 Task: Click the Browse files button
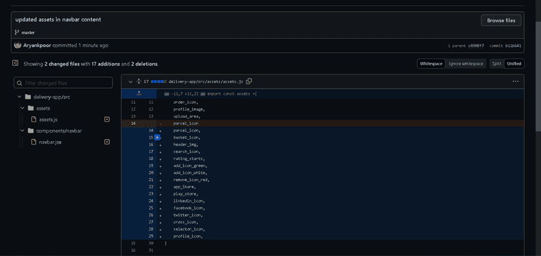click(x=501, y=20)
